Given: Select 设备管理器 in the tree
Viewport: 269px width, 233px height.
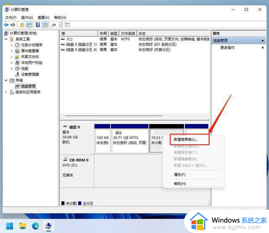Looking at the screenshot, I should pyautogui.click(x=30, y=74).
